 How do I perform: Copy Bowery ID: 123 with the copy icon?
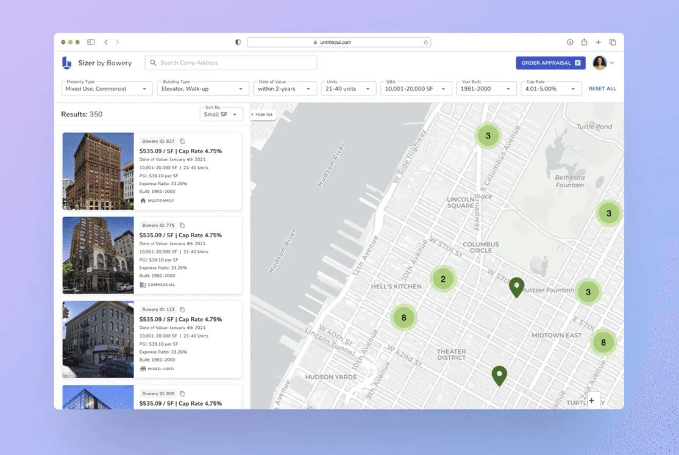[182, 309]
